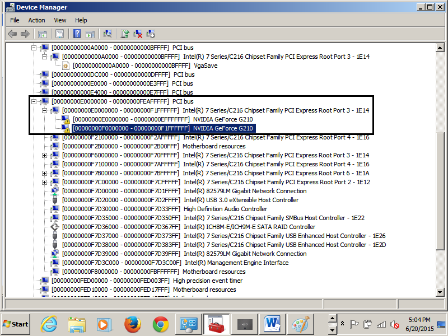Screen dimensions: 448x336
Task: Click the vertical scrollbar thumb in device list
Action: (440, 191)
